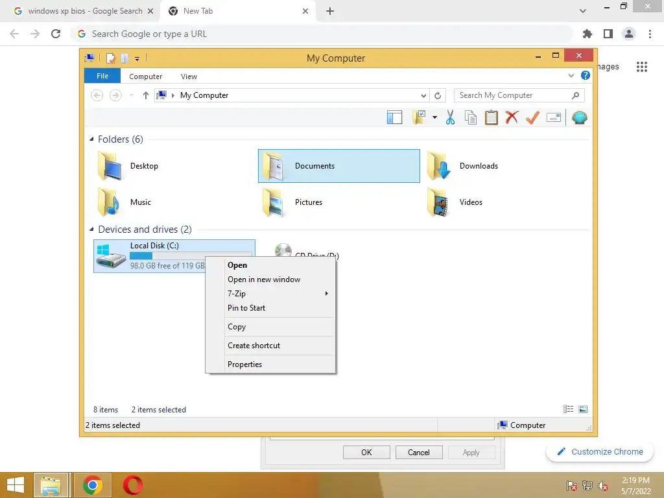Open the View ribbon tab
The height and width of the screenshot is (498, 664).
(x=189, y=77)
